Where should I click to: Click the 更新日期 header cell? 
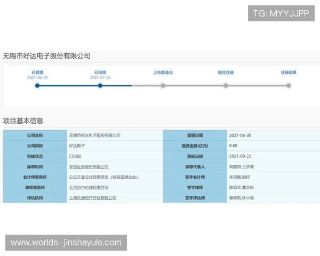(195, 156)
